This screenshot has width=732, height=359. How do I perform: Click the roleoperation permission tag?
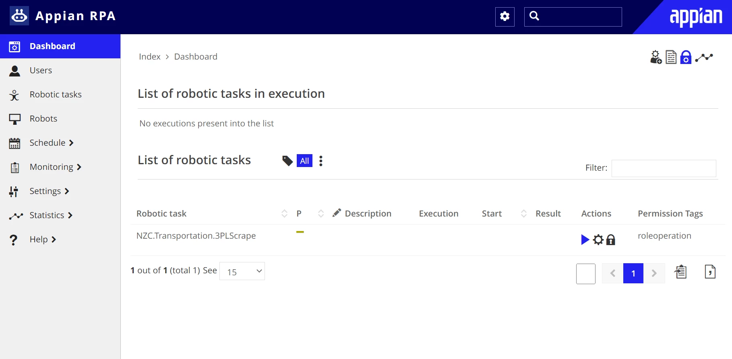[x=664, y=236]
